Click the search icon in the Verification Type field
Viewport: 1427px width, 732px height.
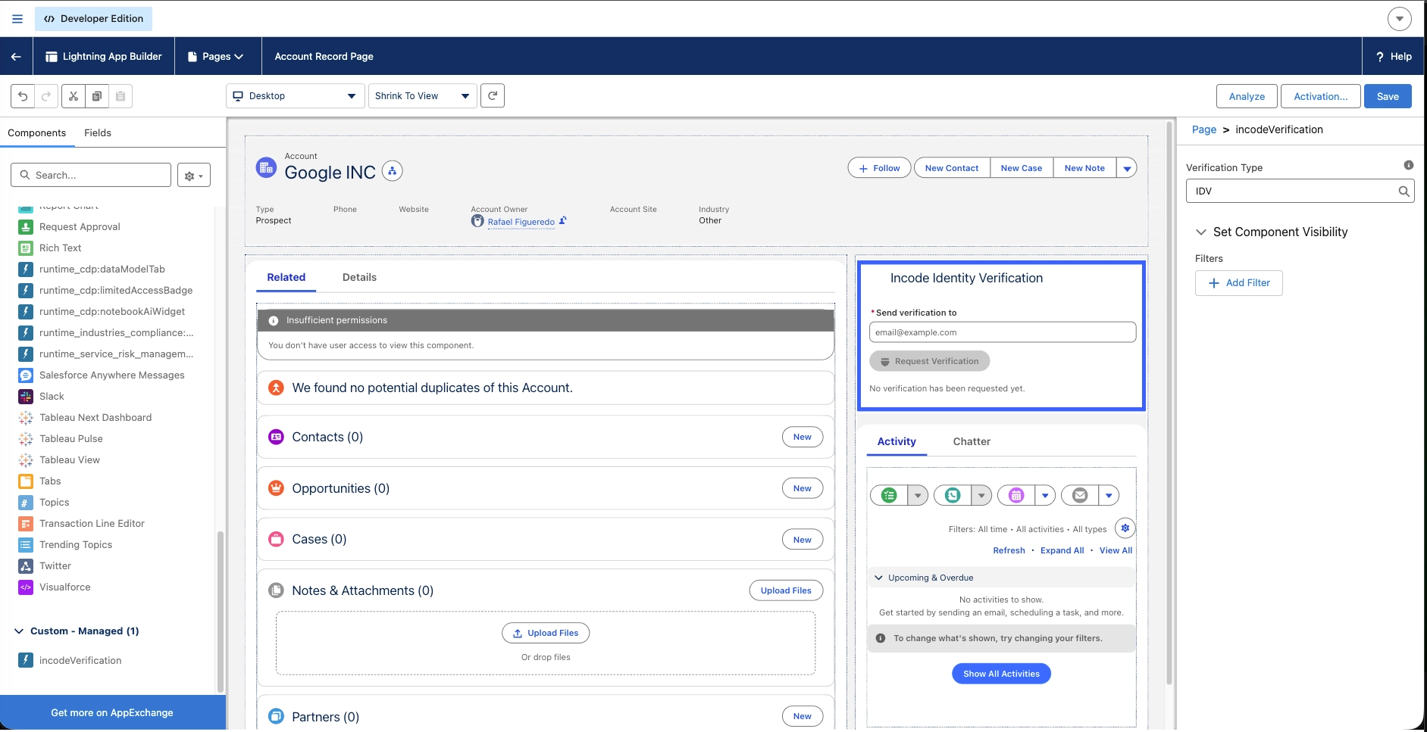coord(1404,192)
